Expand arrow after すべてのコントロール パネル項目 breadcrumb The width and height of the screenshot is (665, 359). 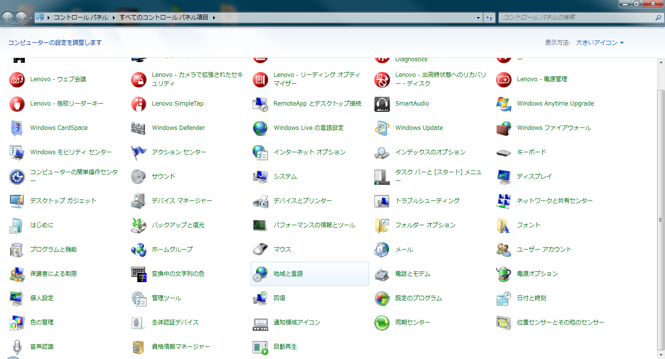tap(214, 18)
